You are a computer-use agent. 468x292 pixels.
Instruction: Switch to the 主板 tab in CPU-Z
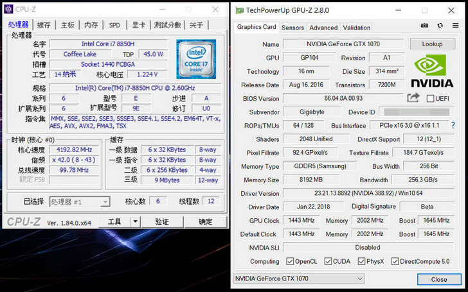click(67, 25)
